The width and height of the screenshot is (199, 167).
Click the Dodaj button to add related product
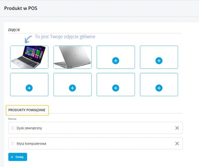pos(18,157)
